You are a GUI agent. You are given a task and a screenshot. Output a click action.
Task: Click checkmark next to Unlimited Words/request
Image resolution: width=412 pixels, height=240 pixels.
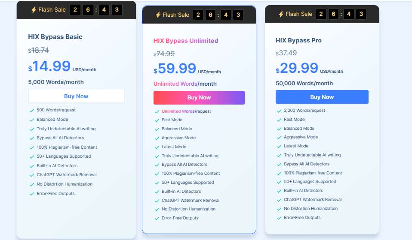tap(157, 112)
